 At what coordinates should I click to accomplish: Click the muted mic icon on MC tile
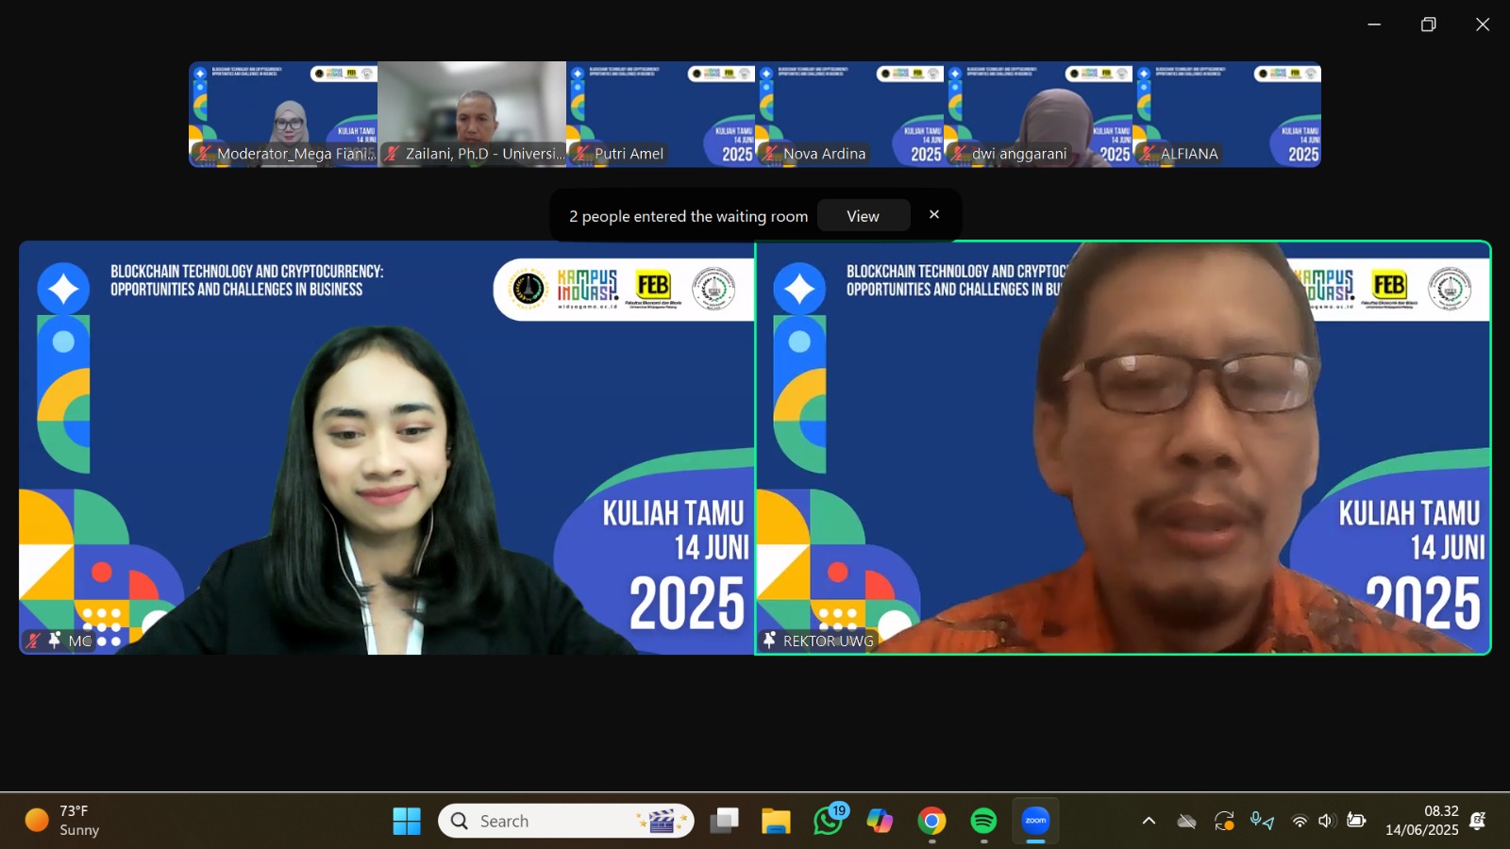click(34, 641)
